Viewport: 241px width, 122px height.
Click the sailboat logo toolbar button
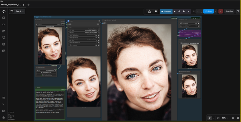pyautogui.click(x=150, y=11)
